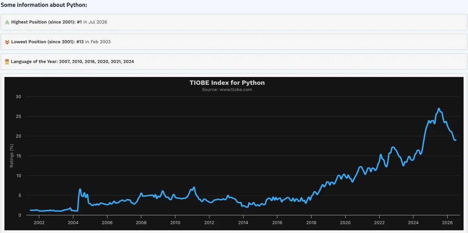Click the 15 y-axis tick label

pyautogui.click(x=18, y=156)
